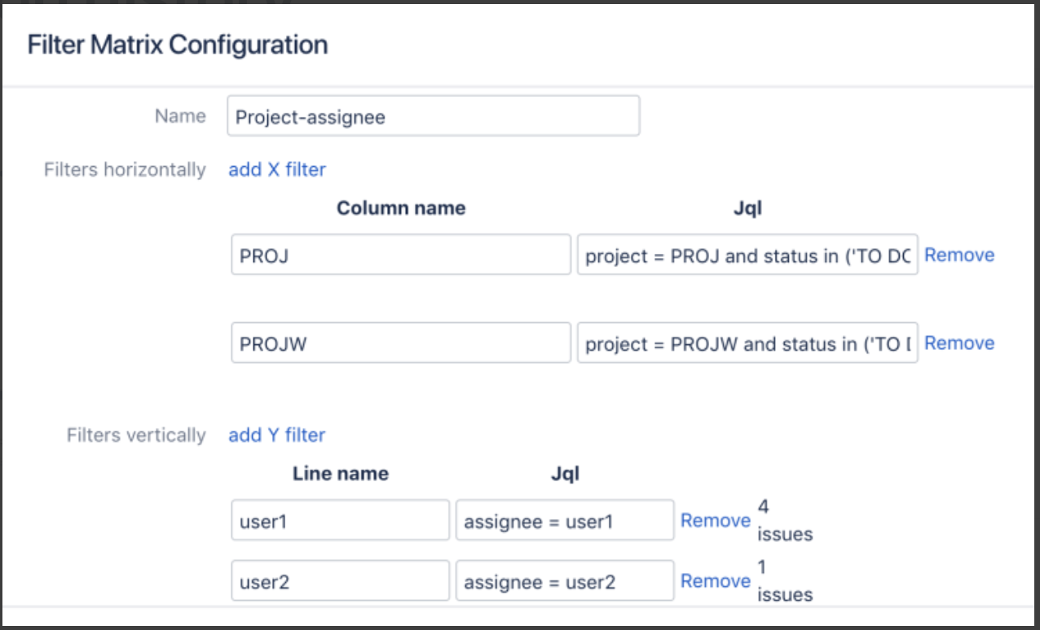Click the Filter Matrix Configuration dialog title

(178, 44)
